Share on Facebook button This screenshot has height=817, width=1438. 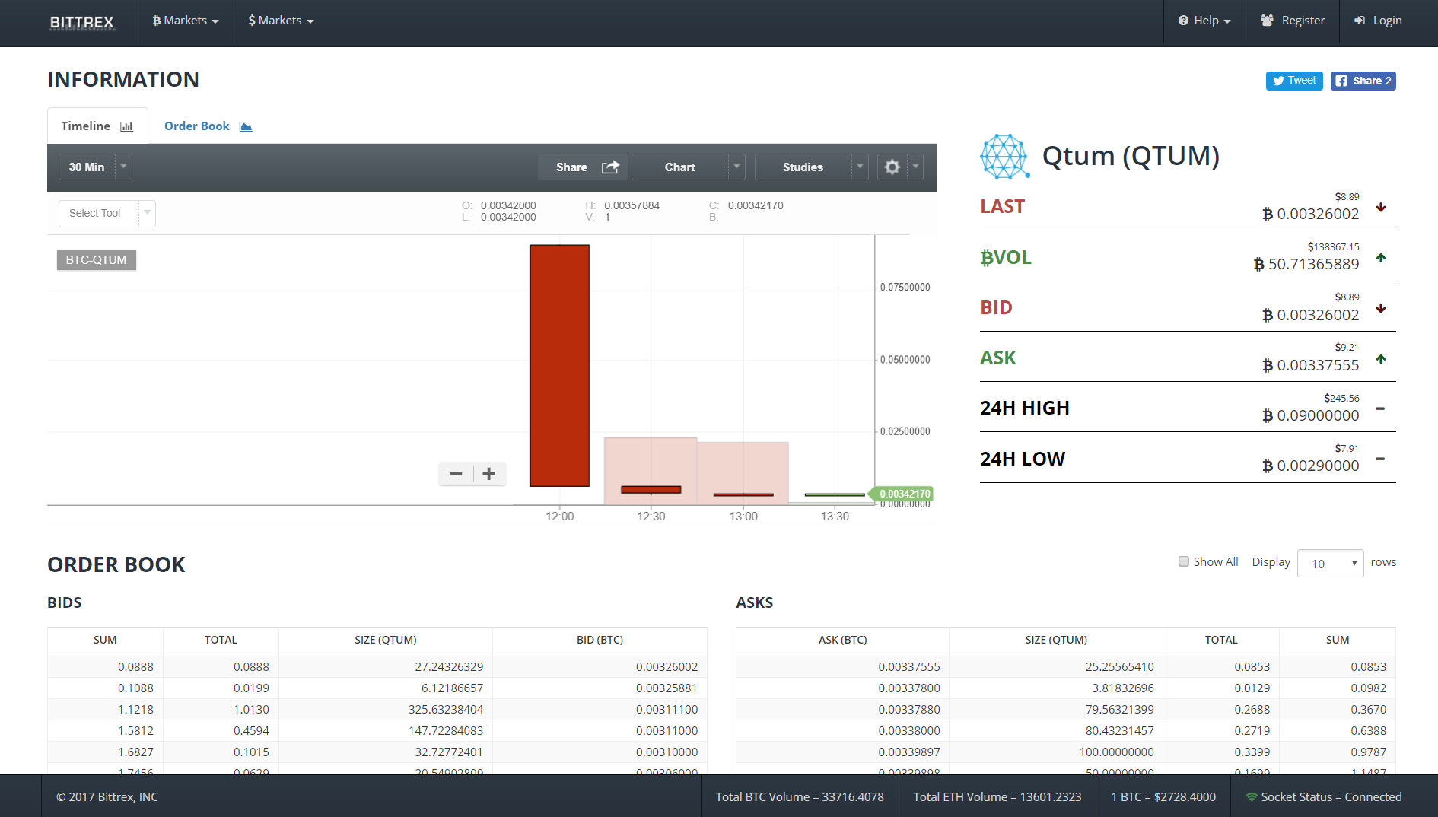pyautogui.click(x=1363, y=81)
